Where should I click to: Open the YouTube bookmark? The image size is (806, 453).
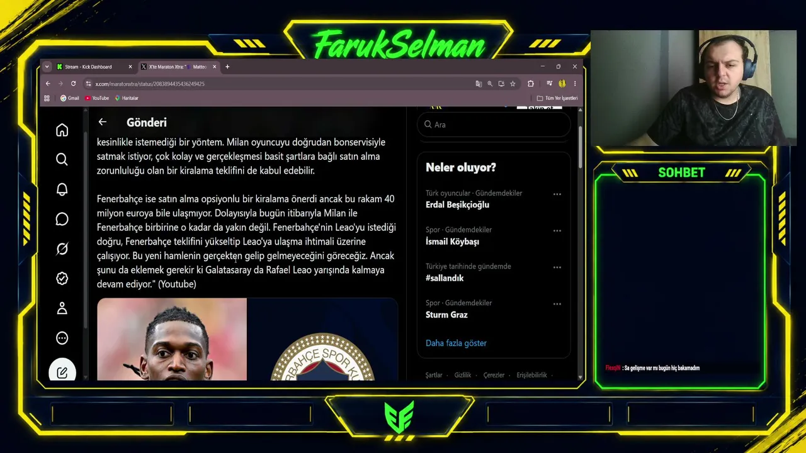(97, 98)
